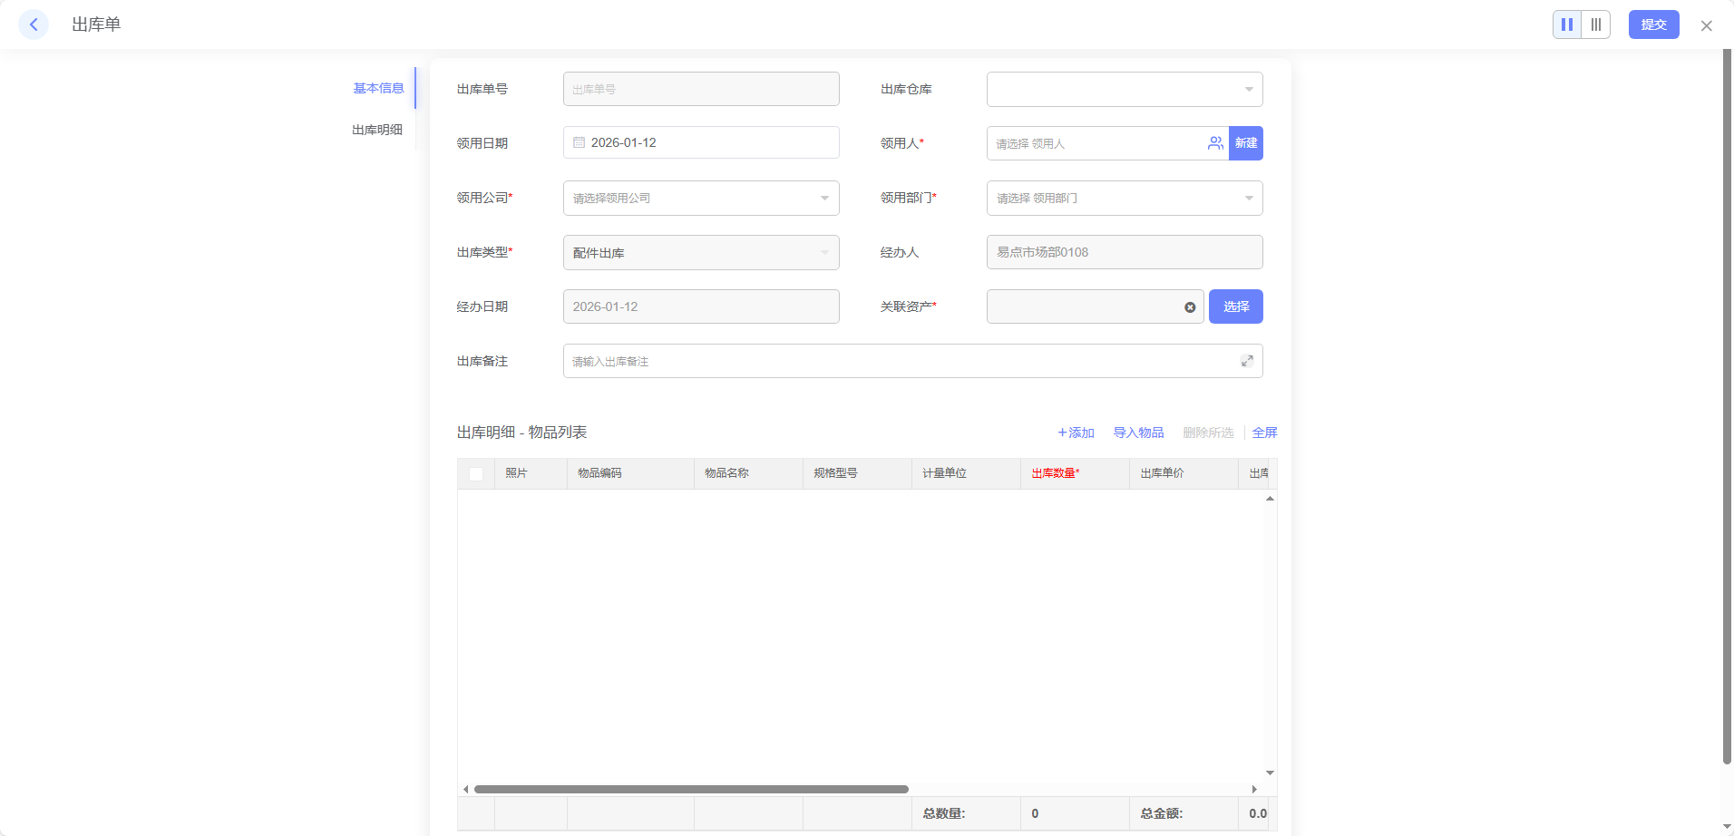Screen dimensions: 1734x836
Task: Click the +添加 link to add item
Action: pos(1076,433)
